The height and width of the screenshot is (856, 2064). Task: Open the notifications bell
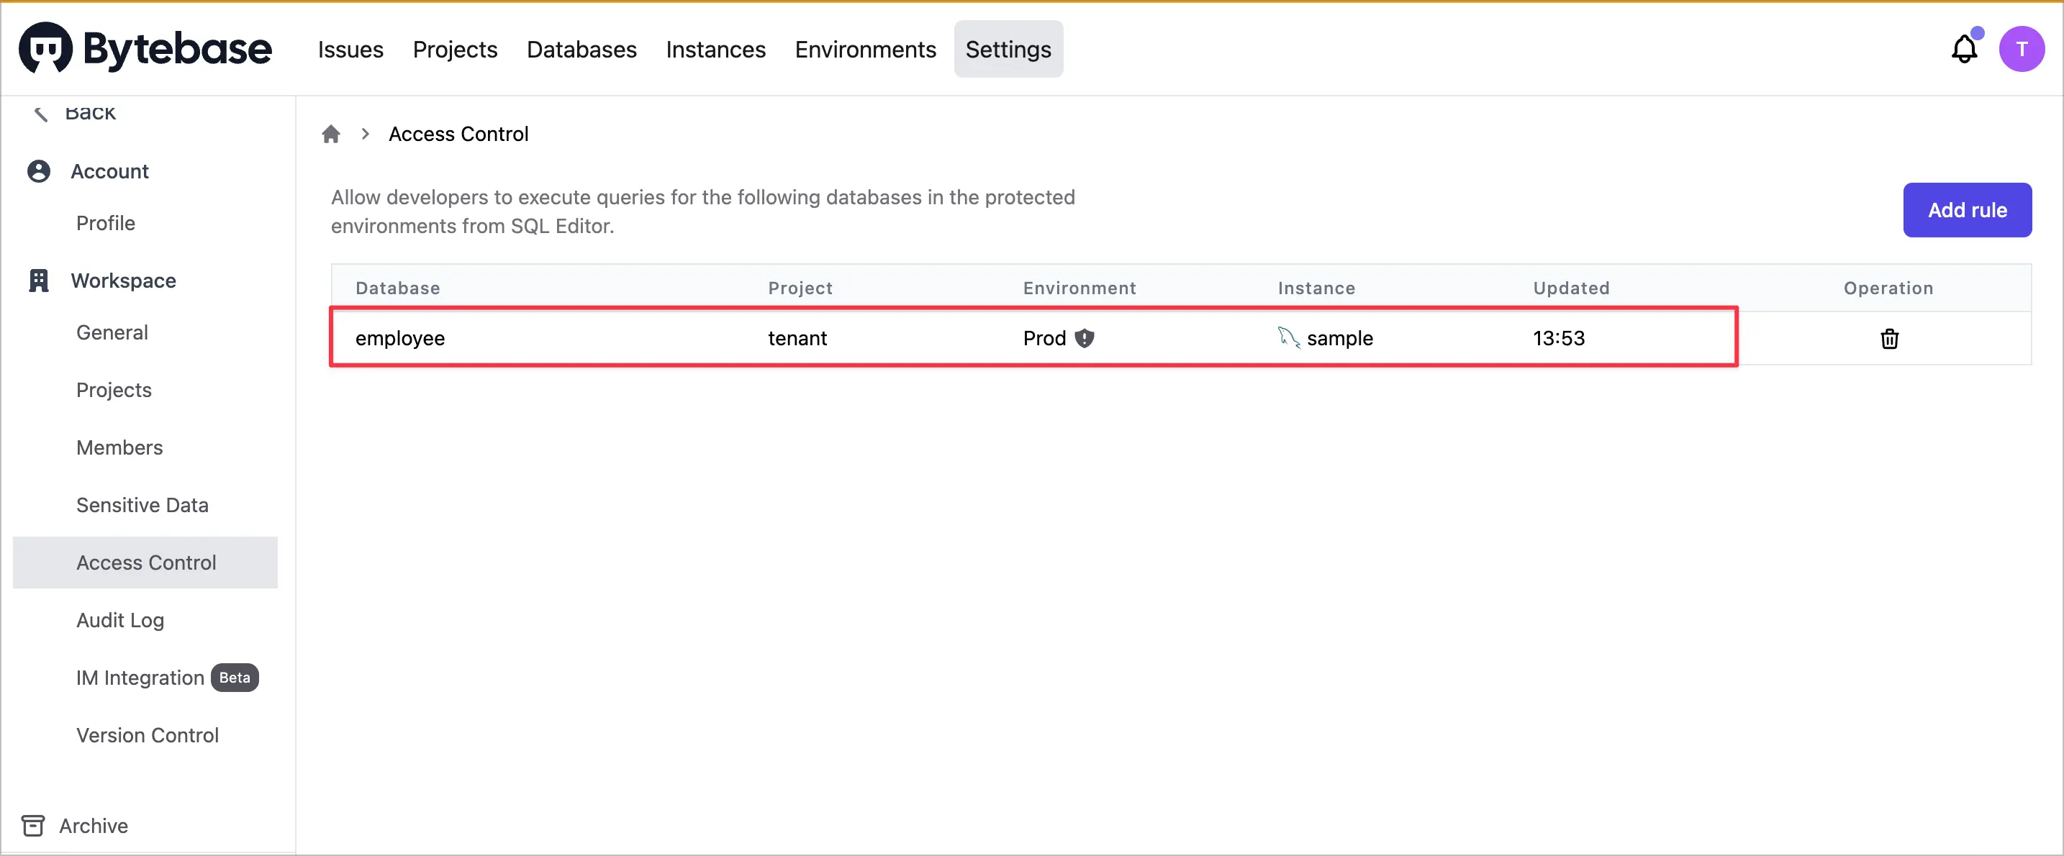point(1963,50)
